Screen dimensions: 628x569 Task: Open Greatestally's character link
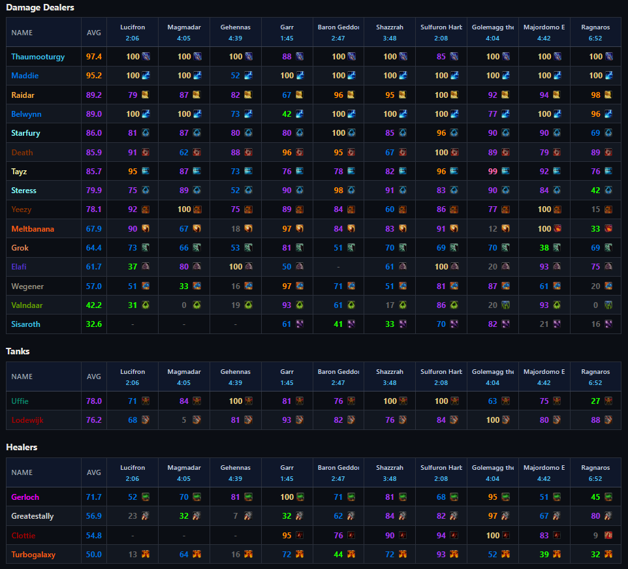tap(33, 516)
